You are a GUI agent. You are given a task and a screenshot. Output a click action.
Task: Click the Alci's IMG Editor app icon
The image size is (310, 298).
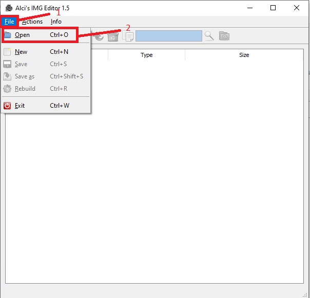pos(9,8)
